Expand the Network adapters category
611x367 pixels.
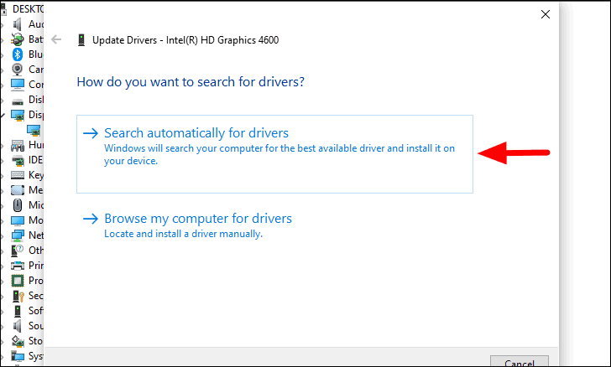(x=3, y=236)
